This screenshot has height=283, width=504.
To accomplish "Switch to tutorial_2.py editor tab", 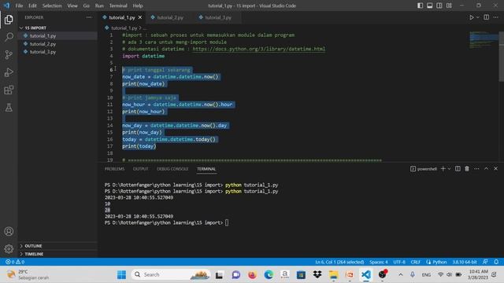I will [170, 17].
